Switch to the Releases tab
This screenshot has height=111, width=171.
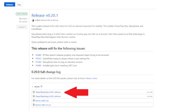click(9, 5)
